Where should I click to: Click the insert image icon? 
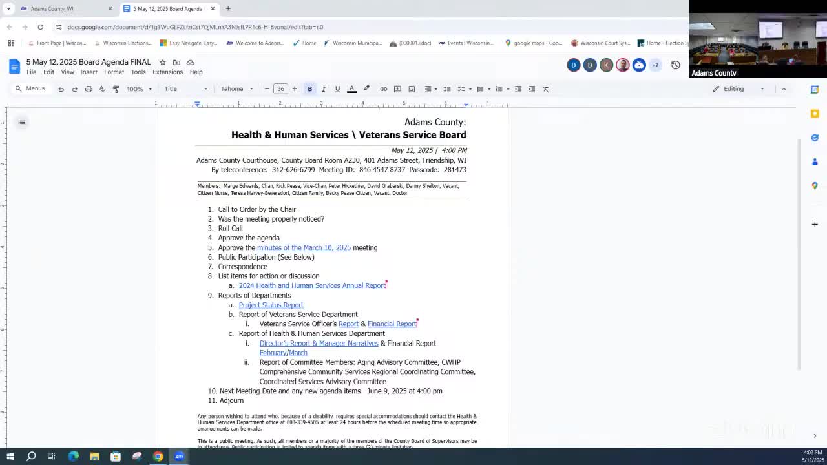tap(411, 89)
